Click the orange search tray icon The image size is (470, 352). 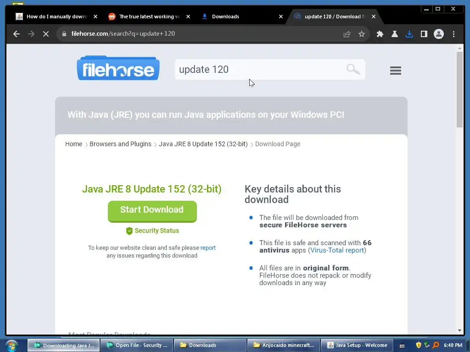pos(436,345)
